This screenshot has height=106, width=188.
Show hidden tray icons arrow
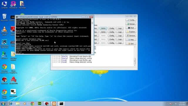[167, 104]
